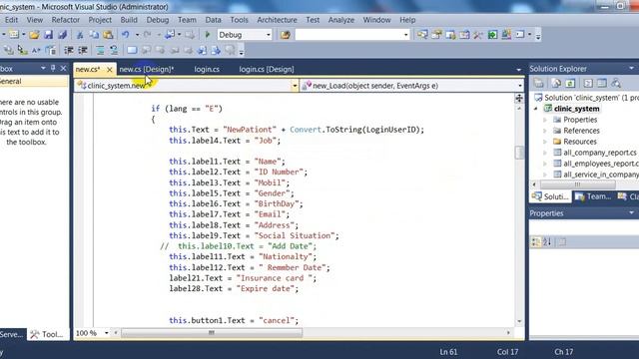Open the Build menu

129,20
